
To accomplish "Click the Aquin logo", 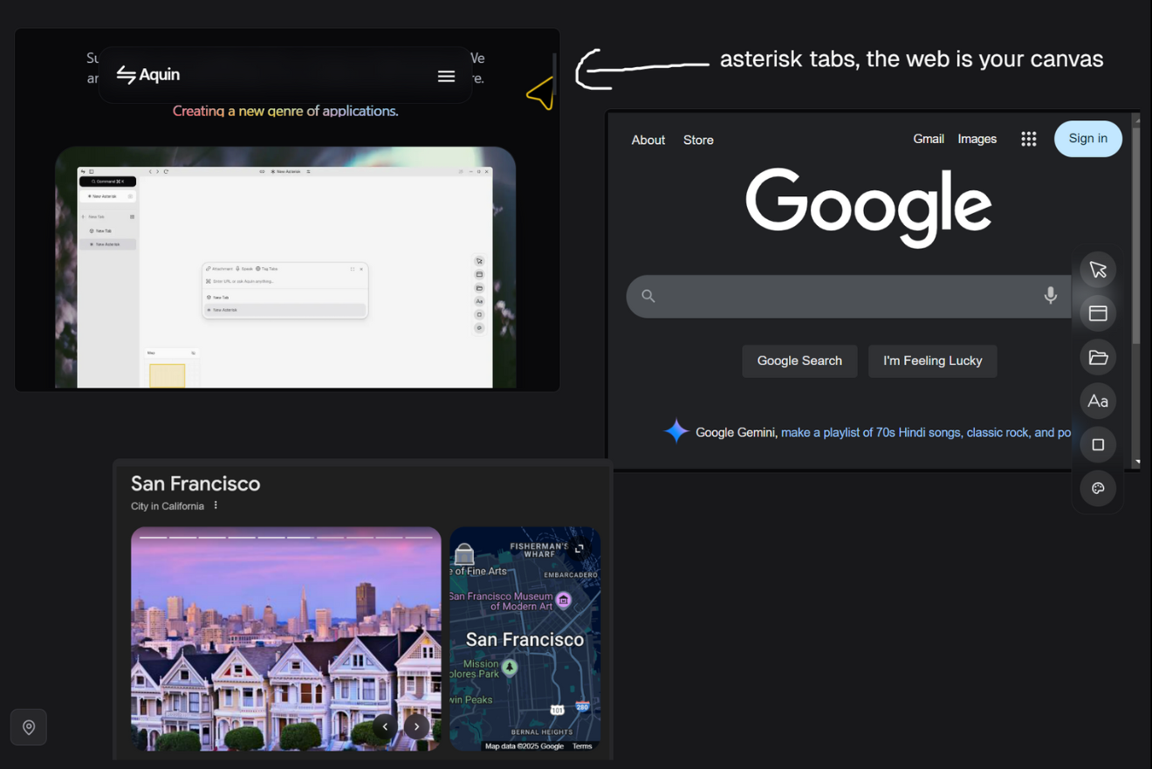I will point(148,75).
